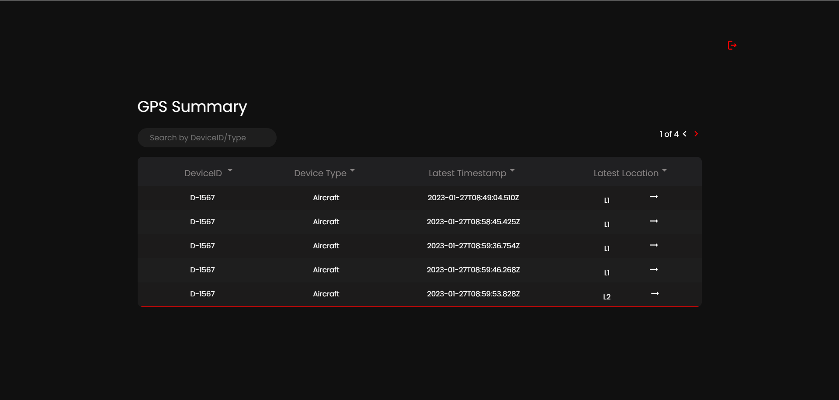
Task: Sort by Device Type dropdown arrow
Action: pyautogui.click(x=352, y=170)
